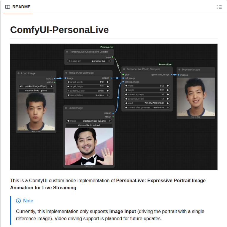Click the ResizeAndPadImage node title
The image size is (227, 227).
pos(81,73)
